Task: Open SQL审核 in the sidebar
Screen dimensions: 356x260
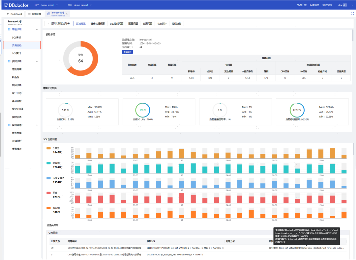Action: (x=16, y=38)
